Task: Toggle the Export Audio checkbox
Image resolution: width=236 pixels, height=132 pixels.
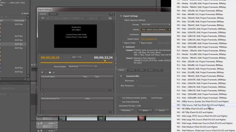Action: (139, 43)
